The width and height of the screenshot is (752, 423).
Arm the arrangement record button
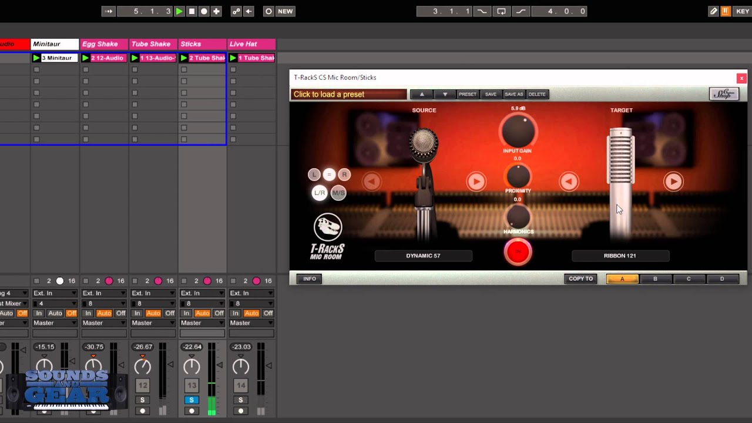(204, 11)
